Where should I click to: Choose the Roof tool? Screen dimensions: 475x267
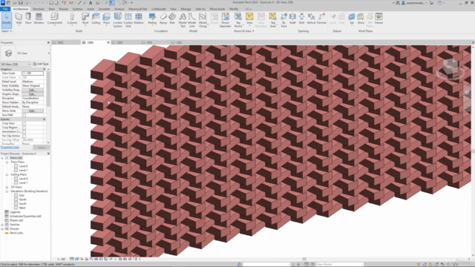(85, 19)
